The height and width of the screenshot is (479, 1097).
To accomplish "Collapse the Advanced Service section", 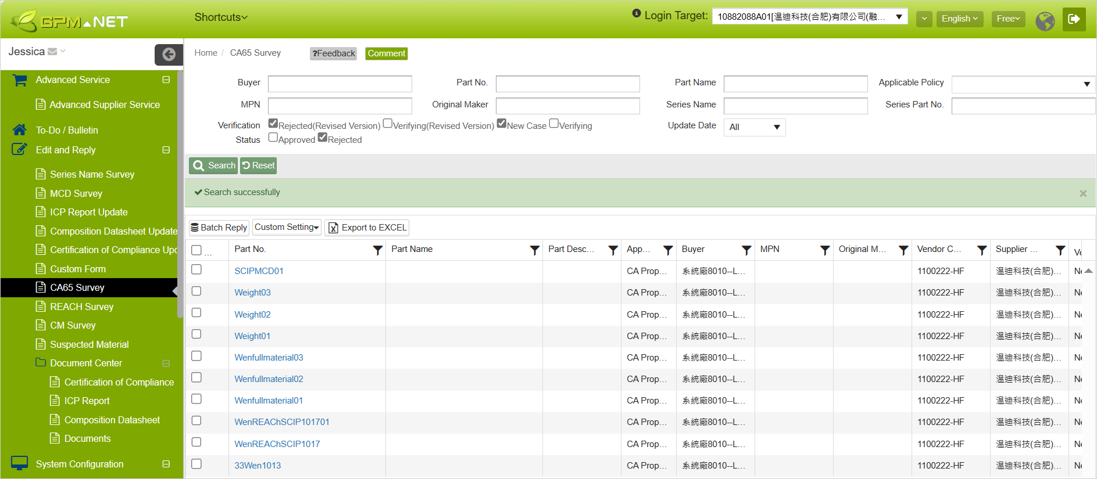I will coord(166,80).
